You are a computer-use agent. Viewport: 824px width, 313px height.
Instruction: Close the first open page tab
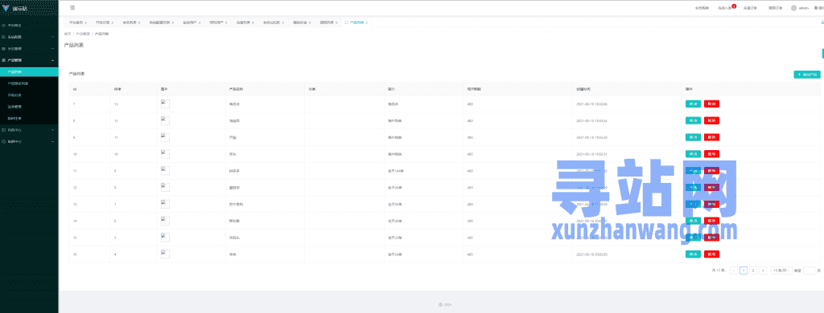85,23
